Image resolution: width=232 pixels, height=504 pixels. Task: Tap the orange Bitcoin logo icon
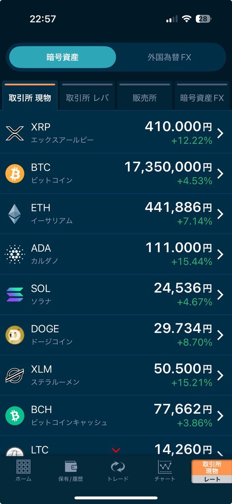pos(15,173)
